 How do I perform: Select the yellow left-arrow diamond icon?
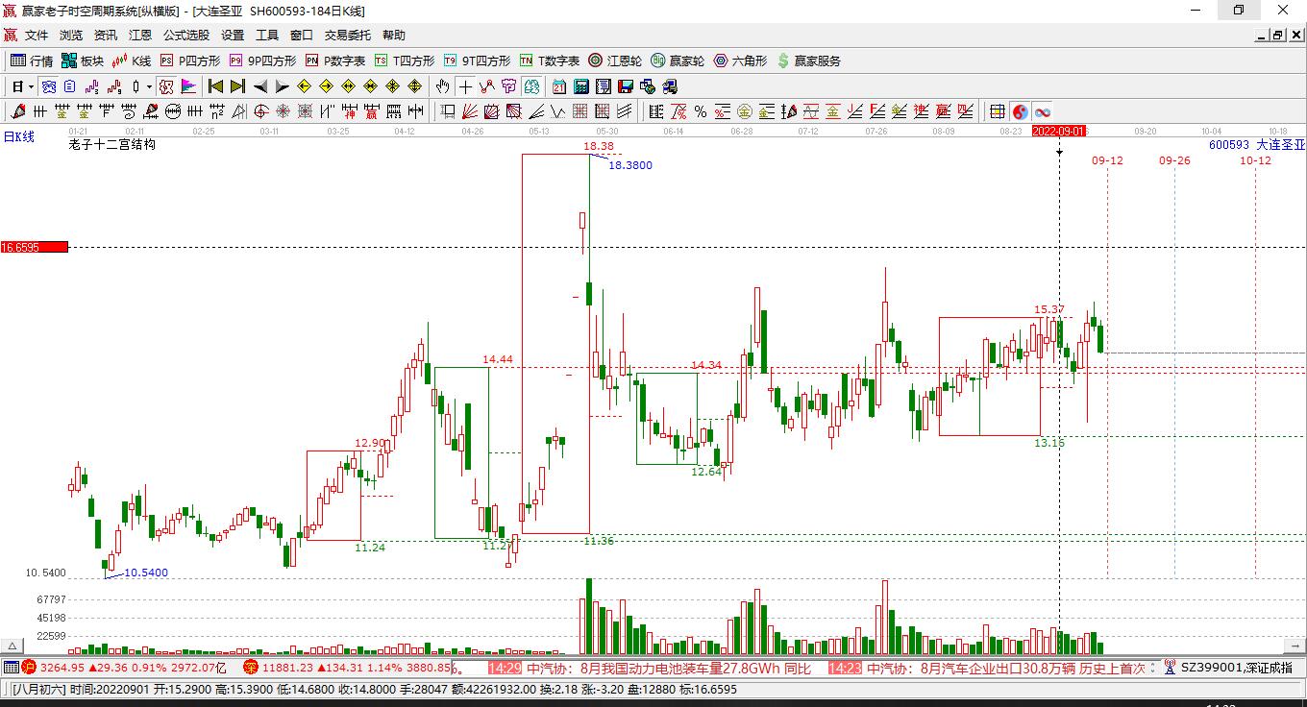click(x=304, y=86)
